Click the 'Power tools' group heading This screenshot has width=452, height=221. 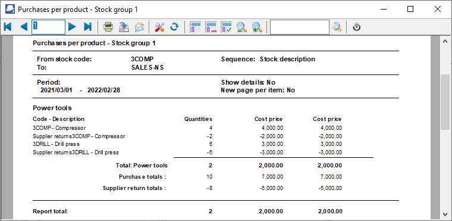click(52, 108)
